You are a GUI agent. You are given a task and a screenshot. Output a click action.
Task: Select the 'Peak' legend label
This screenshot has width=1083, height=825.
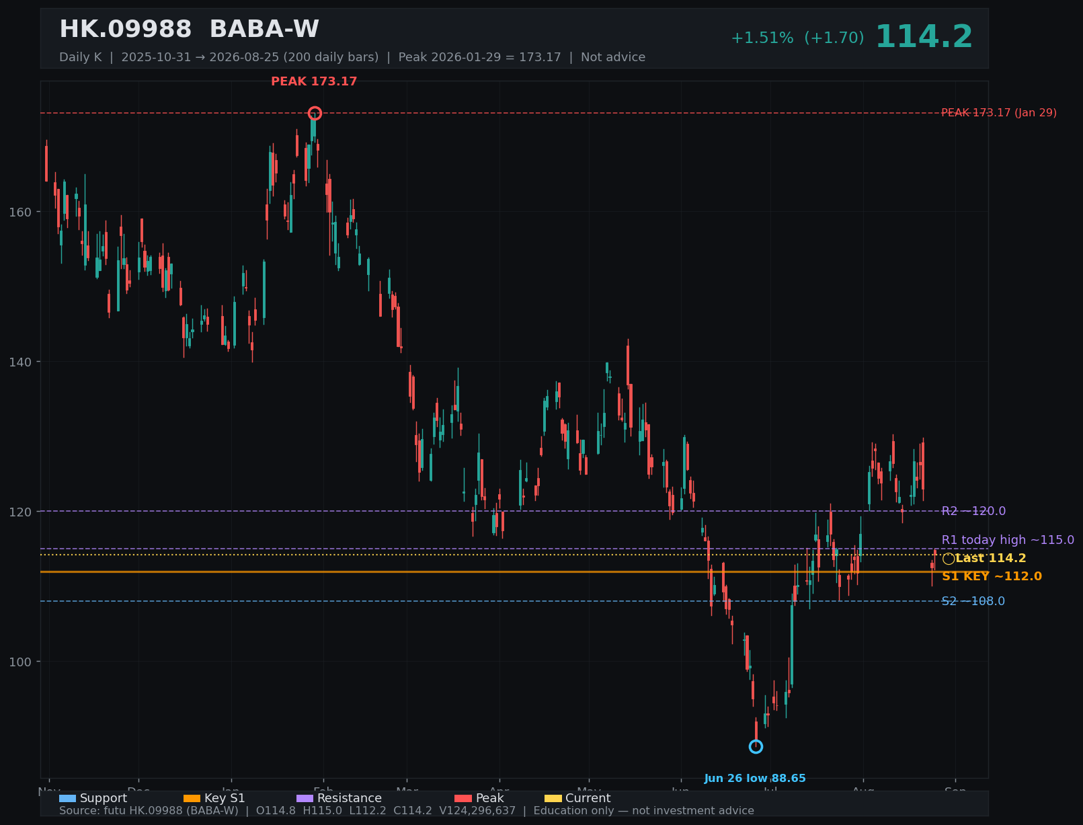tap(490, 798)
